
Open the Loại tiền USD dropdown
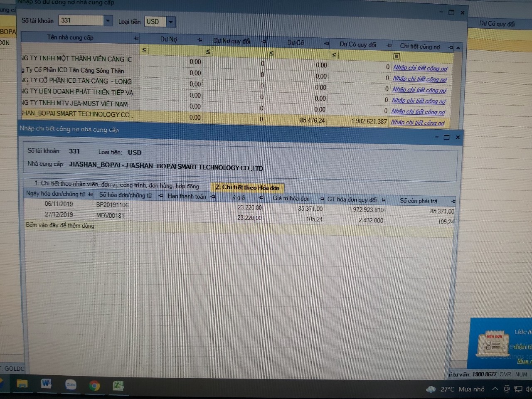(x=170, y=22)
